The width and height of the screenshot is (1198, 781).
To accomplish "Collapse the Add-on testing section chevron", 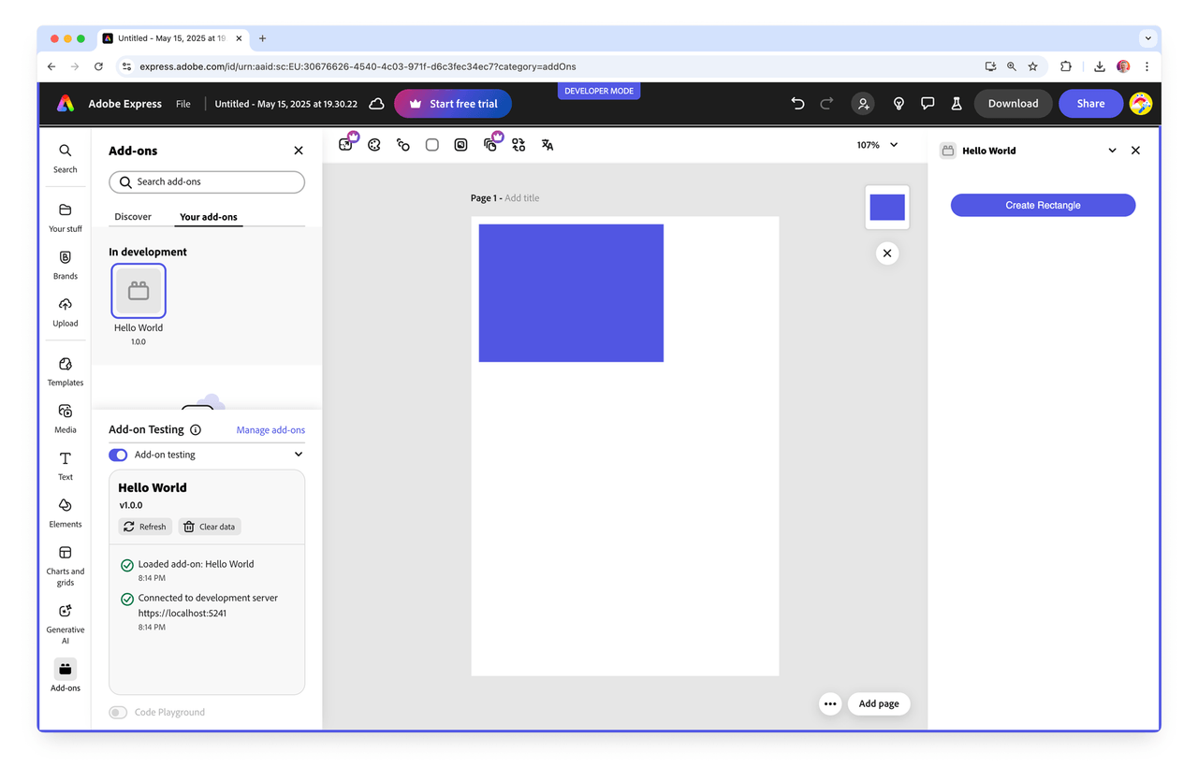I will point(299,455).
